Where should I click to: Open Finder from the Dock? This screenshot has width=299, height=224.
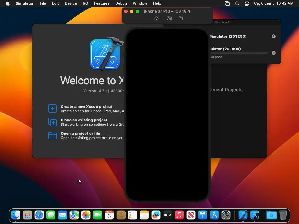(x=16, y=215)
